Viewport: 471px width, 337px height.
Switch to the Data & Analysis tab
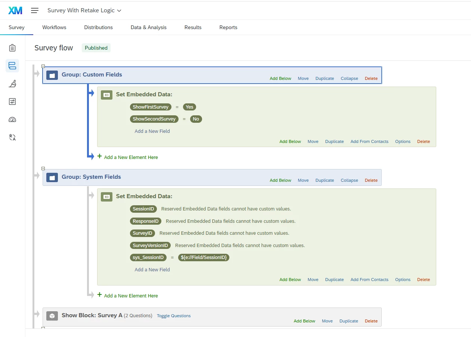click(x=149, y=27)
